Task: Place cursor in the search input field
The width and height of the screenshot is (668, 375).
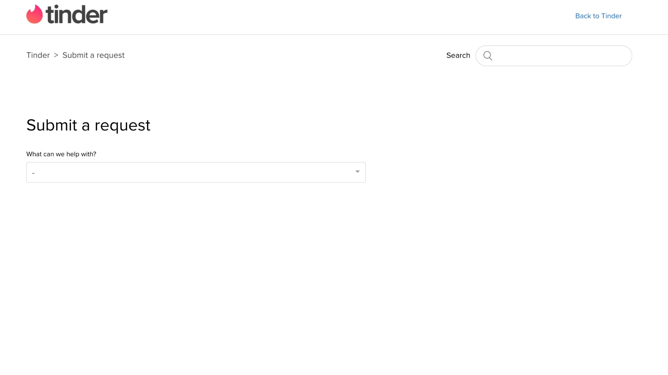Action: 552,56
